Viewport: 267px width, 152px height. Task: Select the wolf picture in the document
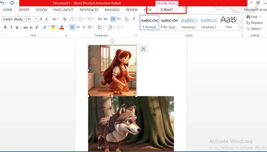click(x=131, y=123)
